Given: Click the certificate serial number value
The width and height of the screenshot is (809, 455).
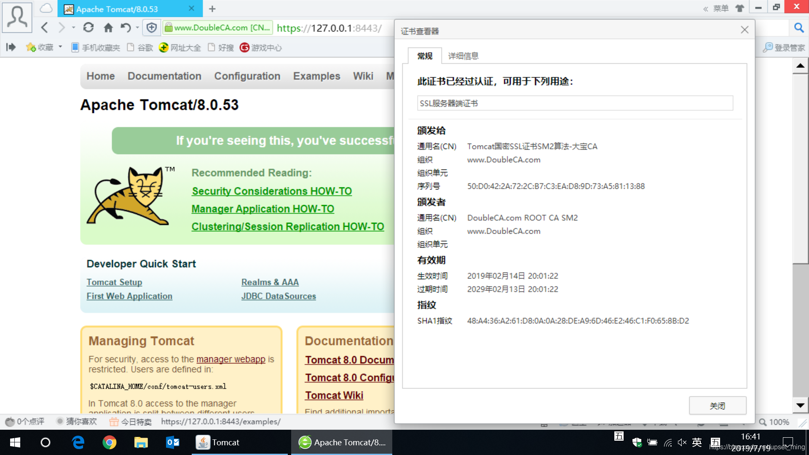Looking at the screenshot, I should click(556, 186).
